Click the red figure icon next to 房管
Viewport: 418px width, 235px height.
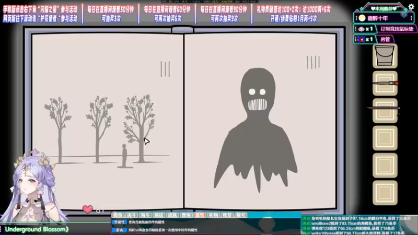click(x=361, y=40)
